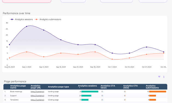This screenshot has width=172, height=103.
Task: Sort by Analytics page name column
Action: (x=18, y=87)
